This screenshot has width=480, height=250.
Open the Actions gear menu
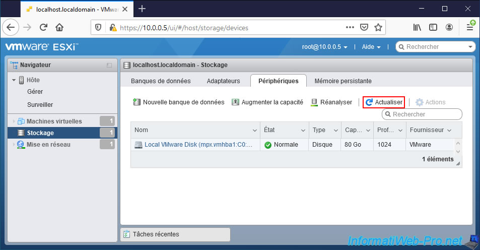pos(430,102)
